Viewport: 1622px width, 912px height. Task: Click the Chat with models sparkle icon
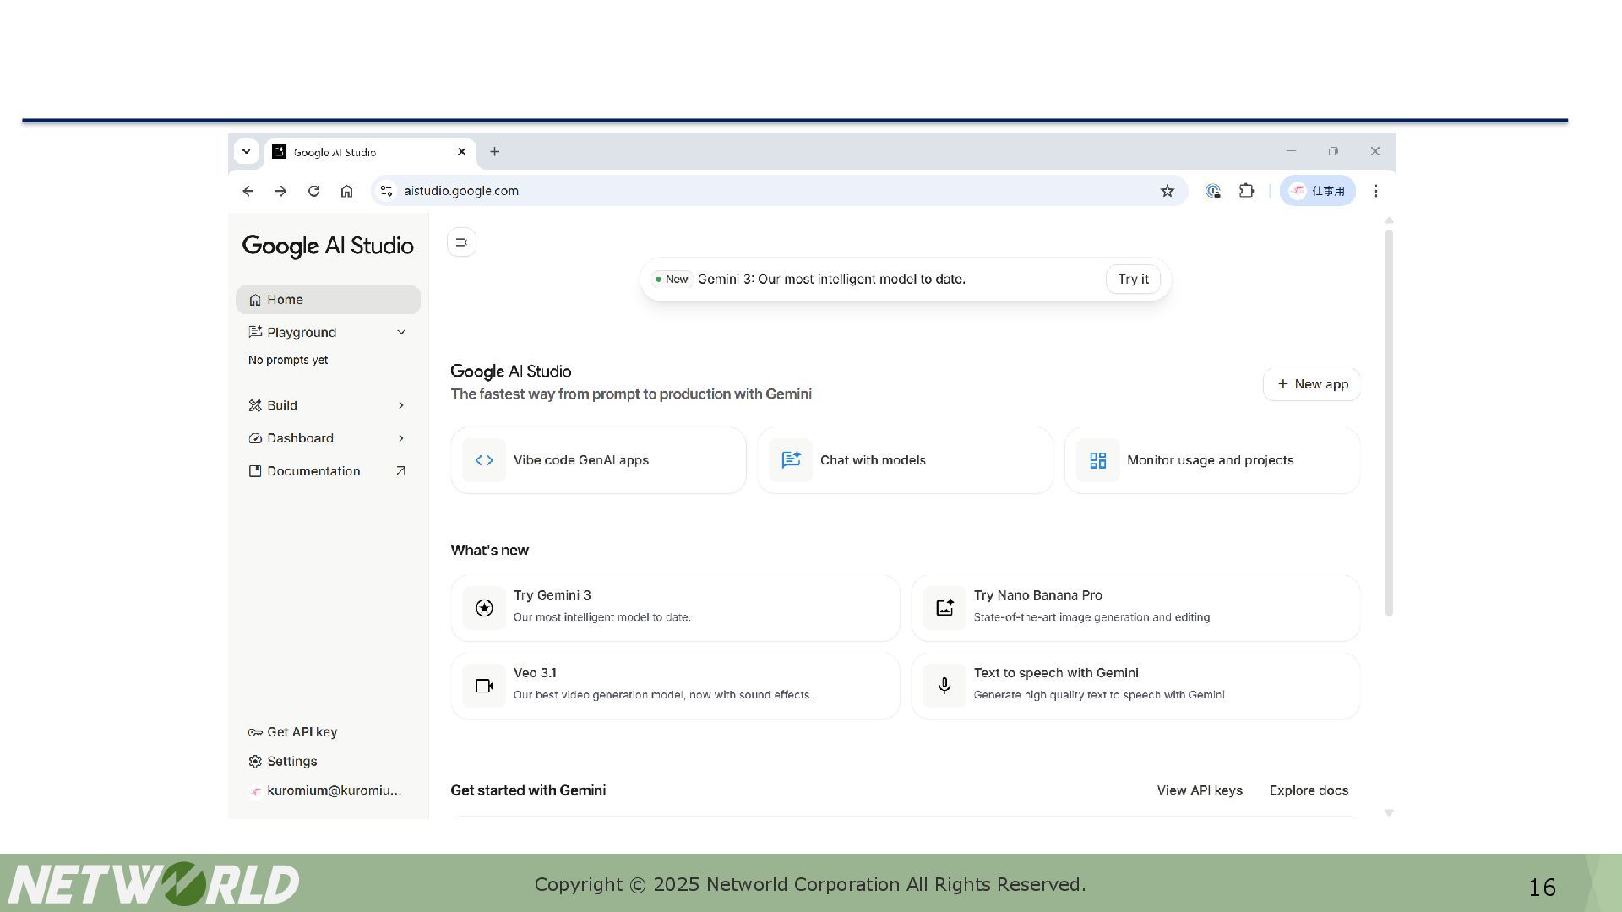791,460
